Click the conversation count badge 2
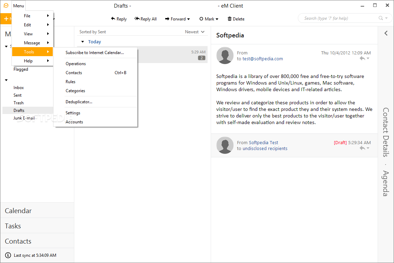The width and height of the screenshot is (394, 263). (x=202, y=58)
